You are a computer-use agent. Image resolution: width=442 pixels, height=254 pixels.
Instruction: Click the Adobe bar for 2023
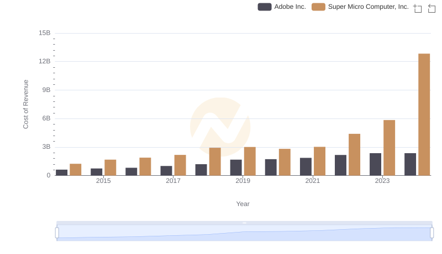375,164
